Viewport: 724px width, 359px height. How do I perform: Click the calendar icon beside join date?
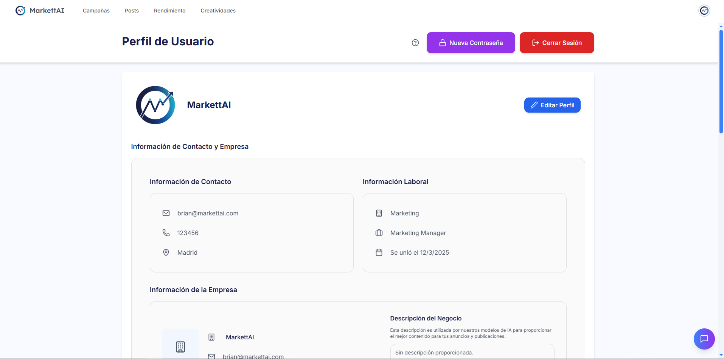379,252
